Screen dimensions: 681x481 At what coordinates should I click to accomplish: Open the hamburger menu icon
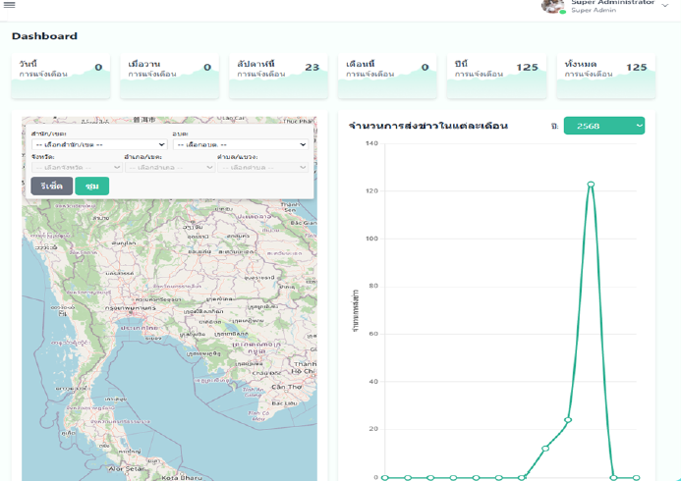click(10, 5)
